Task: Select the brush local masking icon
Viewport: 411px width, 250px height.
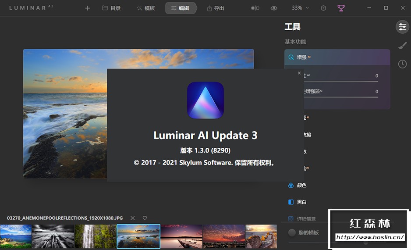Action: pos(402,46)
